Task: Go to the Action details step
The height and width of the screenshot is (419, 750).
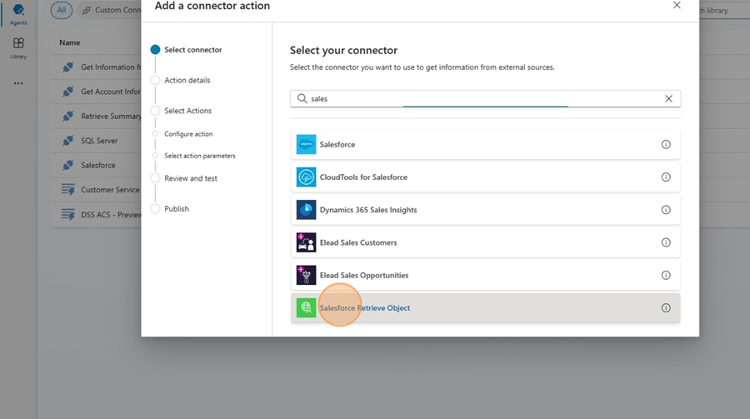Action: [x=187, y=81]
